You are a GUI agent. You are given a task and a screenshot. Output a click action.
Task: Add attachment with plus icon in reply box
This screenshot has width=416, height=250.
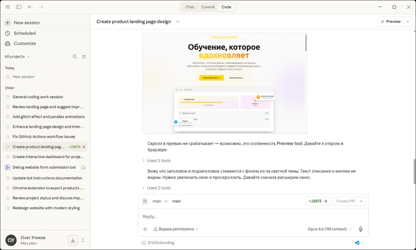point(145,229)
